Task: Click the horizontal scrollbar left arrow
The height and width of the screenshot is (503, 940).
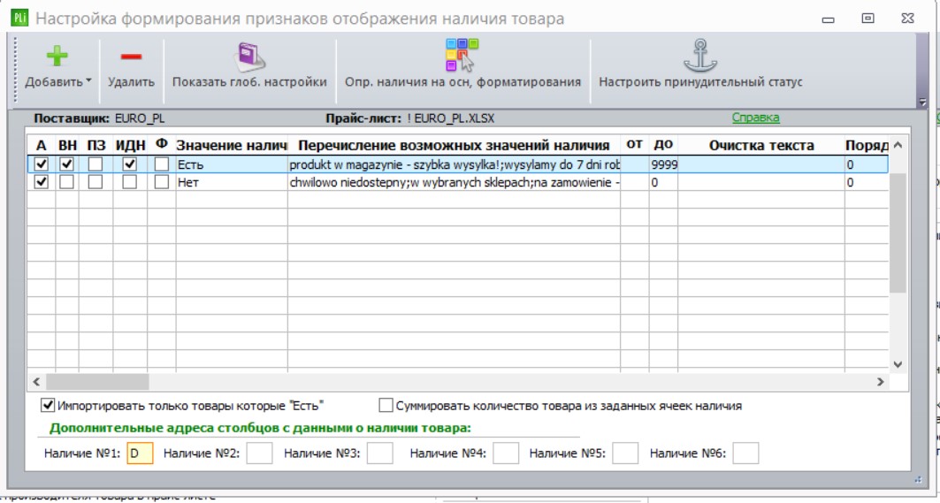Action: click(x=36, y=381)
